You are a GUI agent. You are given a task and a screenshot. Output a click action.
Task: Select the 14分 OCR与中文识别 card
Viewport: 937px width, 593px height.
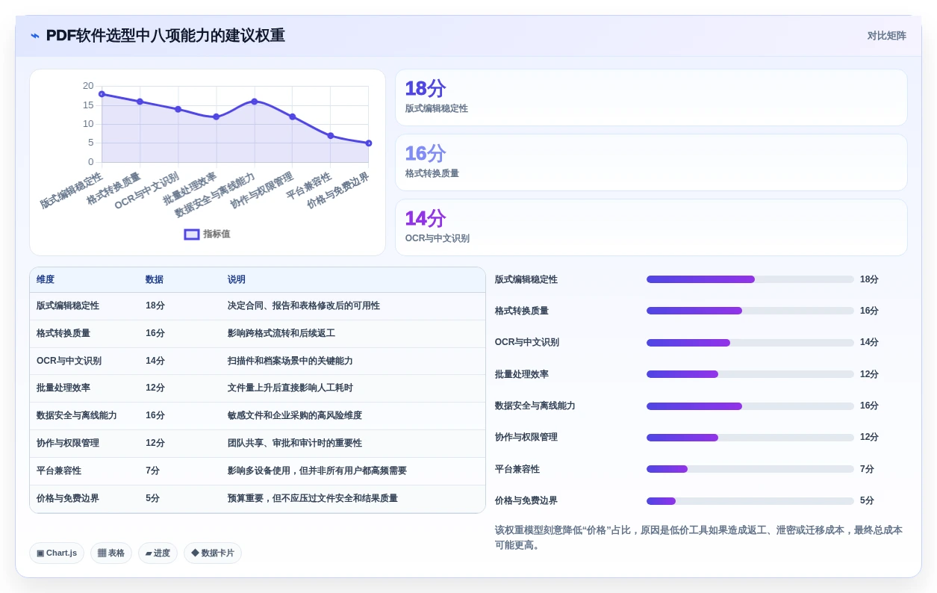coord(651,228)
